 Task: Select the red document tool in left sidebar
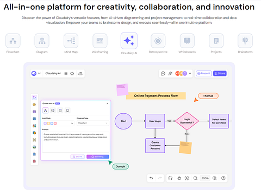pyautogui.click(x=34, y=161)
